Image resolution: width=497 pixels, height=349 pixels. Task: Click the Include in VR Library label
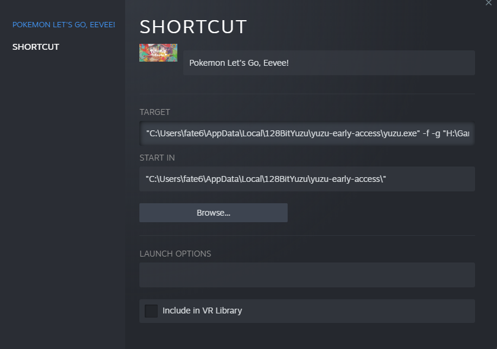pyautogui.click(x=202, y=310)
